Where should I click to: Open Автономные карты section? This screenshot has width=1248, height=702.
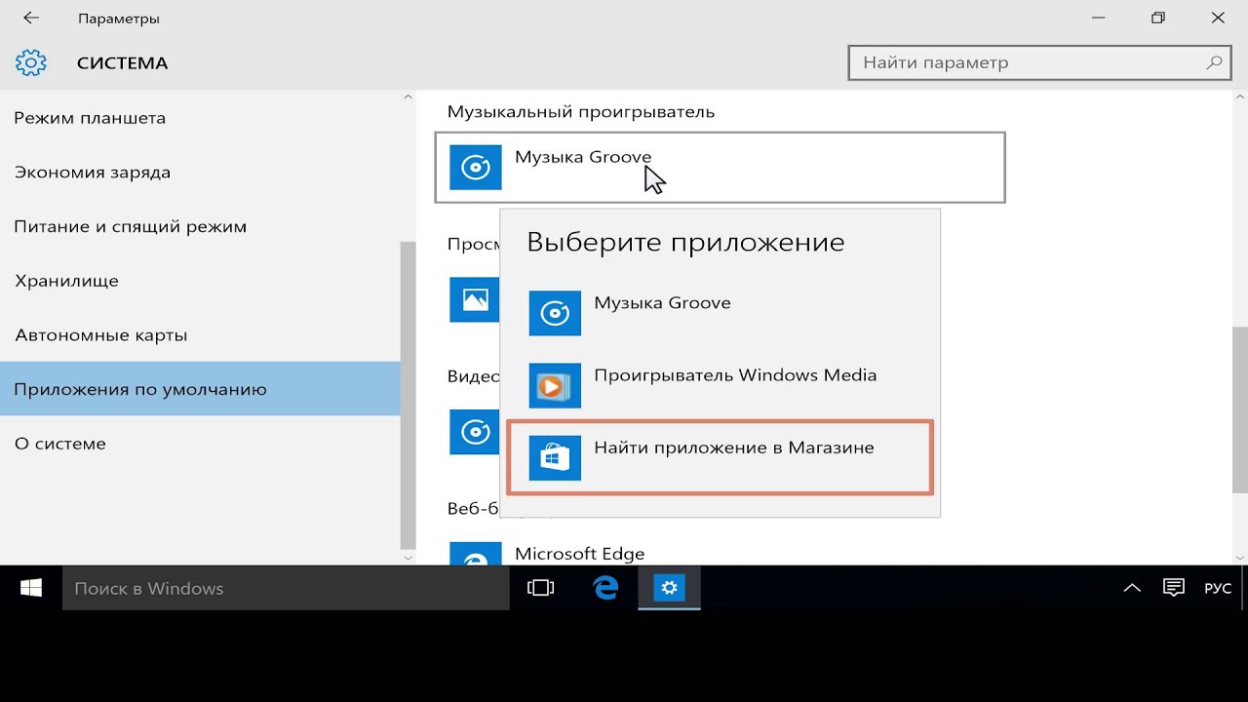coord(200,335)
